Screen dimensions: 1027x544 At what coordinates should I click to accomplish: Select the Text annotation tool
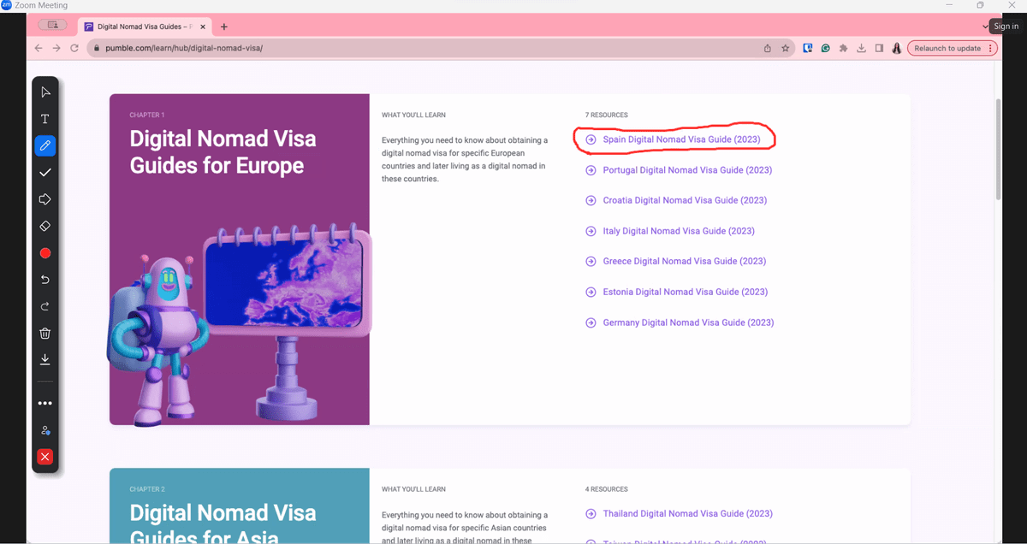coord(45,119)
